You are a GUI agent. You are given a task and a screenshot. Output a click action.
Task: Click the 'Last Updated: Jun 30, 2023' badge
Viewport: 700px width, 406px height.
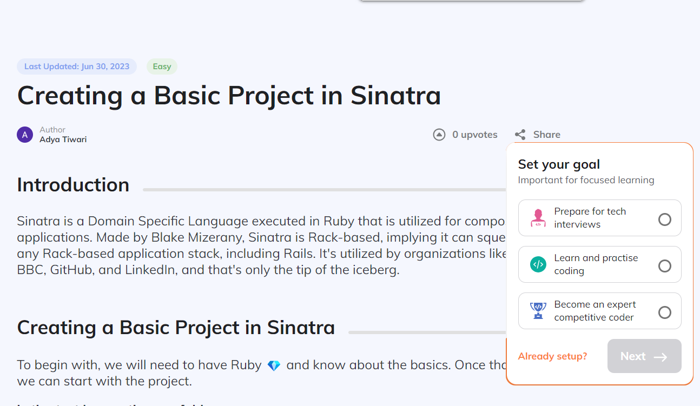[77, 66]
